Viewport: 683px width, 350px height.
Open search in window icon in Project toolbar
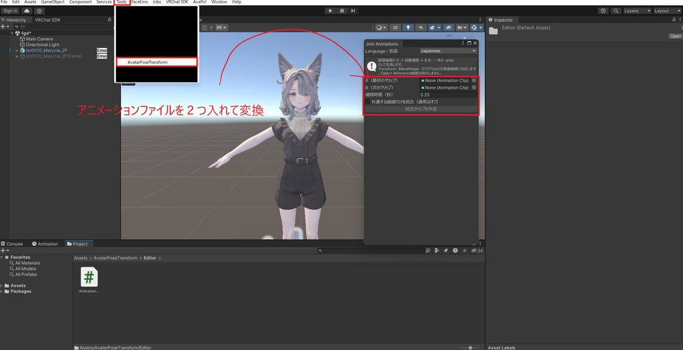428,250
